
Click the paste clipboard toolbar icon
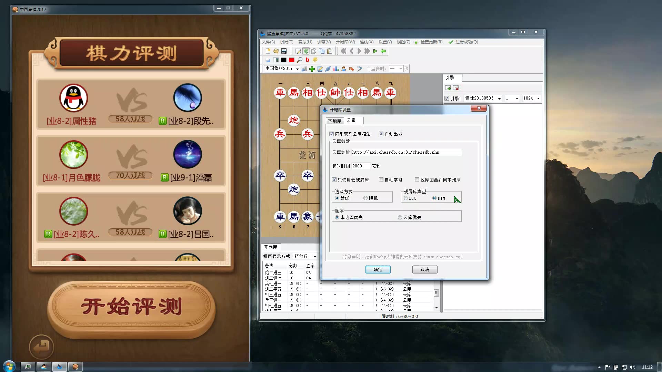pos(330,51)
